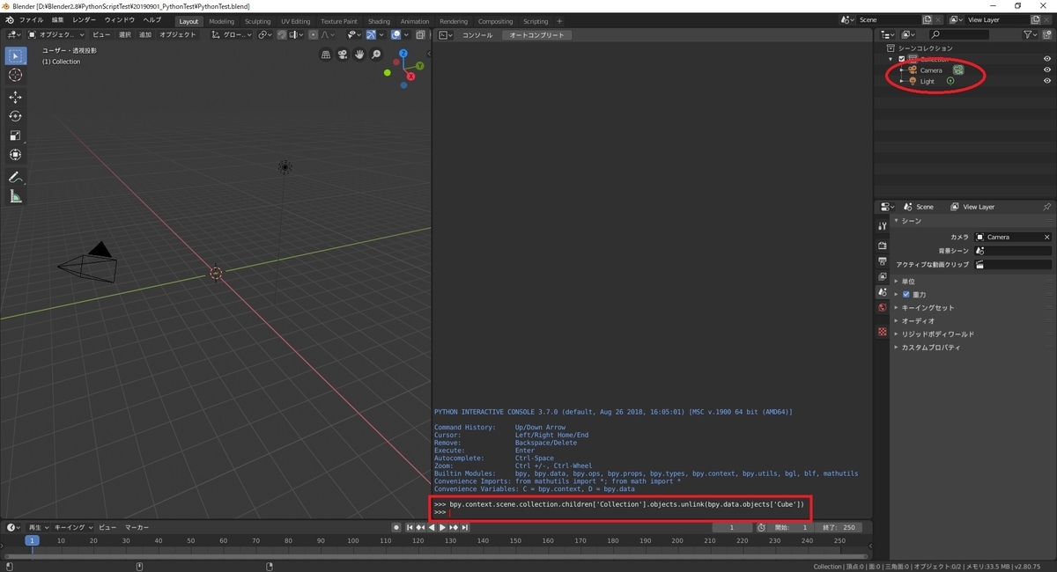Open the 編集 menu
The image size is (1057, 572).
click(57, 20)
